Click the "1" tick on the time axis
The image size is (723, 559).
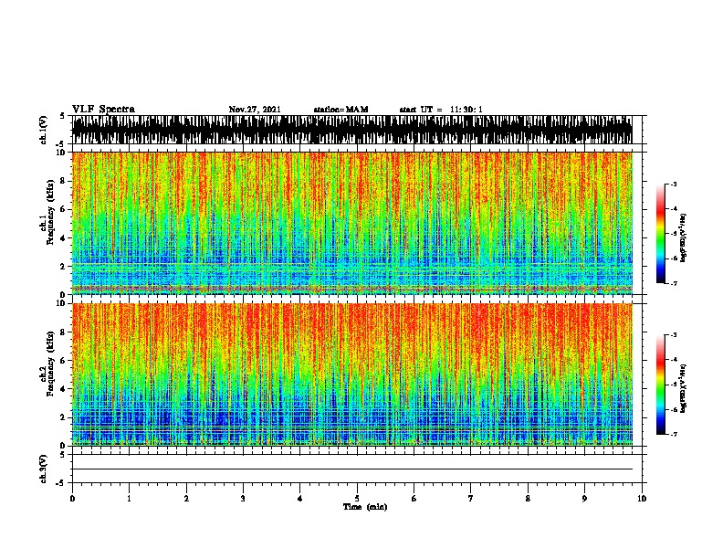[x=129, y=499]
